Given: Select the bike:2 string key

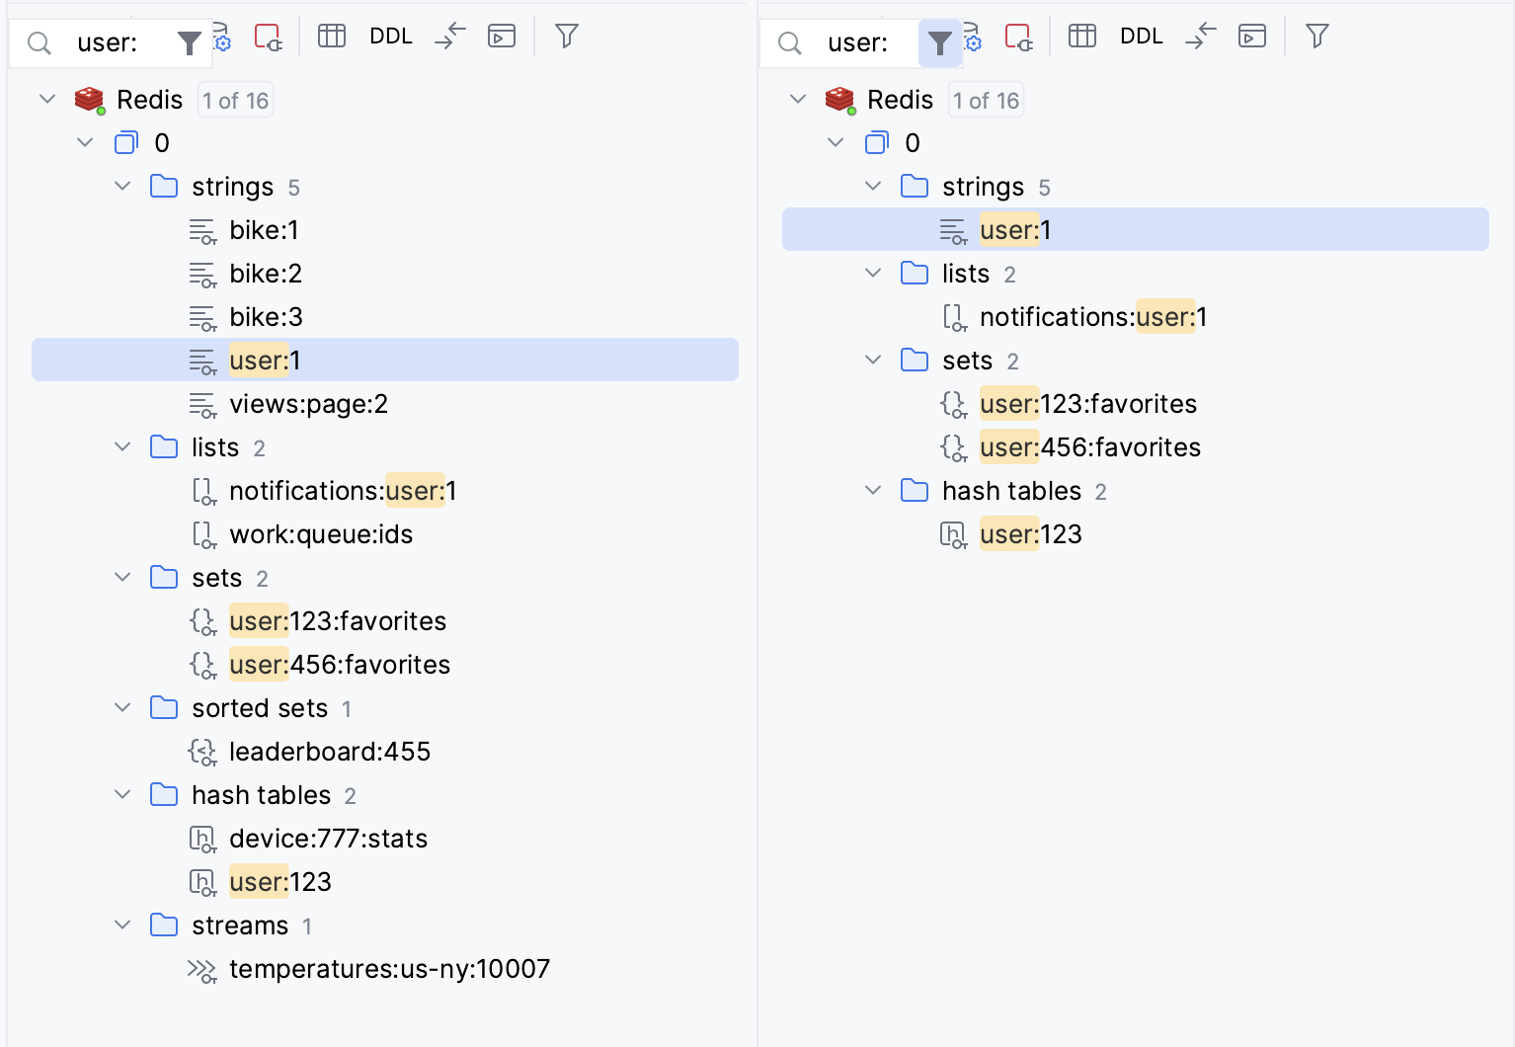Looking at the screenshot, I should [x=266, y=273].
